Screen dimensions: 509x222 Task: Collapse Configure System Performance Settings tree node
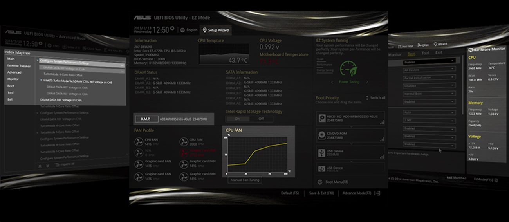click(x=38, y=61)
